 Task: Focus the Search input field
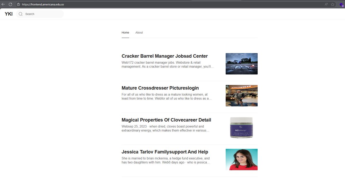pyautogui.click(x=40, y=14)
